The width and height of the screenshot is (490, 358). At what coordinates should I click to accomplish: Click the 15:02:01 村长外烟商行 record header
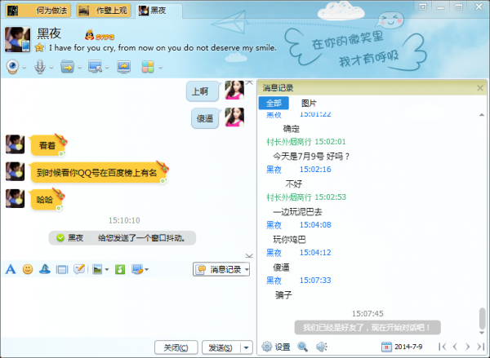[306, 142]
